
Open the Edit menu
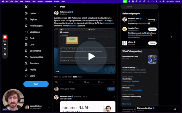pyautogui.click(x=16, y=1)
